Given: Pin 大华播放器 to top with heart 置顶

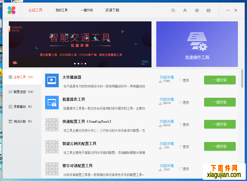Looking at the screenshot, I should click(184, 80).
